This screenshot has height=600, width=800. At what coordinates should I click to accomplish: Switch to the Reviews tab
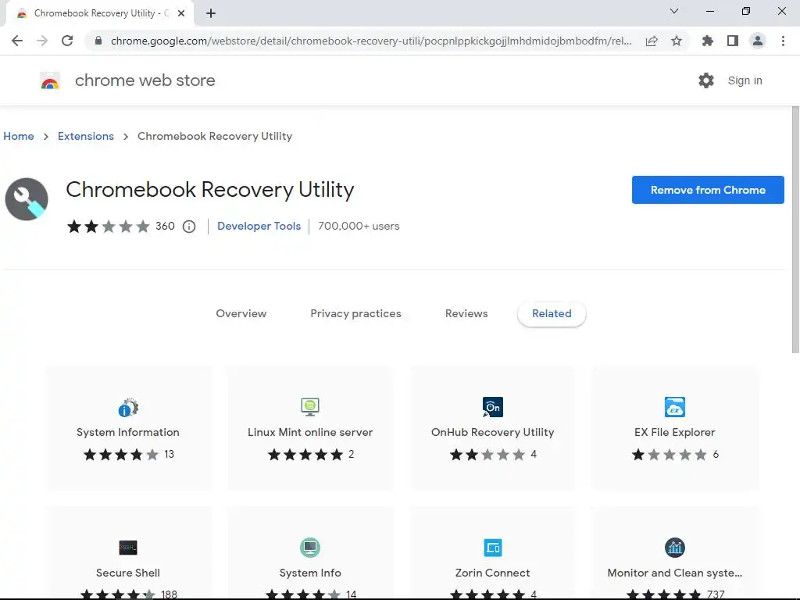[x=466, y=314]
